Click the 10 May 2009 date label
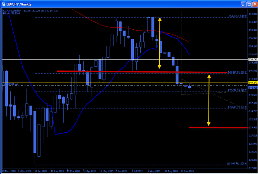The width and height of the screenshot is (258, 174). (106, 171)
